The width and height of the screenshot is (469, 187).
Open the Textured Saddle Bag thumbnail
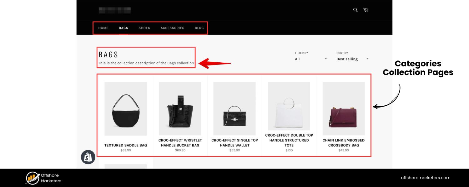(126, 109)
